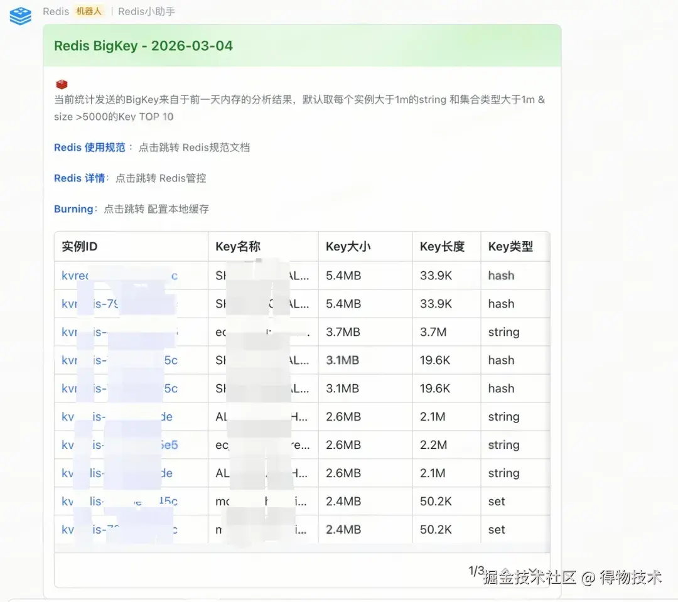Click the string type in the 3.7MB row
This screenshot has height=602, width=678.
tap(503, 332)
